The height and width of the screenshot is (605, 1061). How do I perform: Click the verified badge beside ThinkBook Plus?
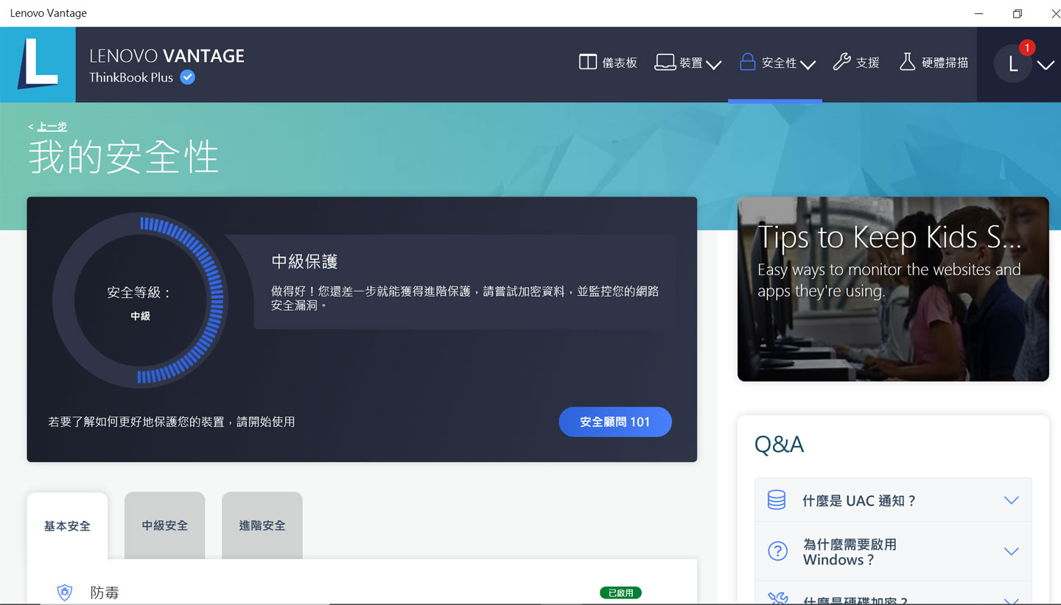[188, 77]
